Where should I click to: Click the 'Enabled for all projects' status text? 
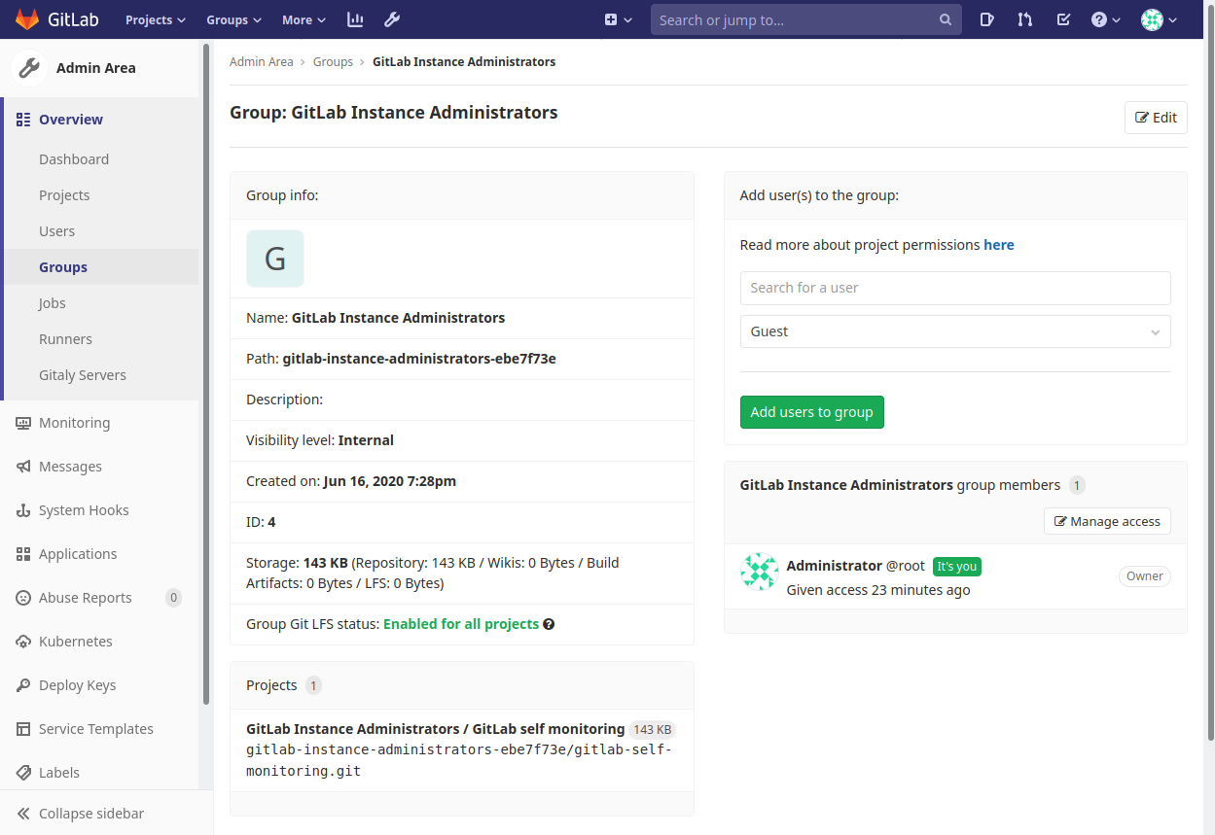coord(461,624)
